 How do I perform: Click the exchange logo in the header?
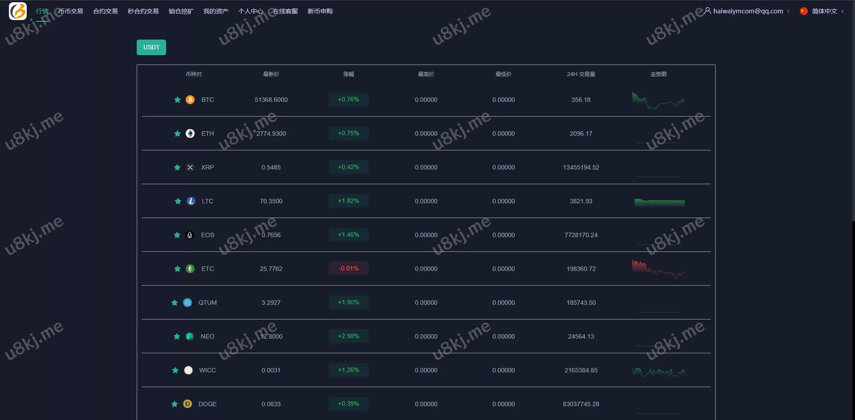click(x=18, y=11)
